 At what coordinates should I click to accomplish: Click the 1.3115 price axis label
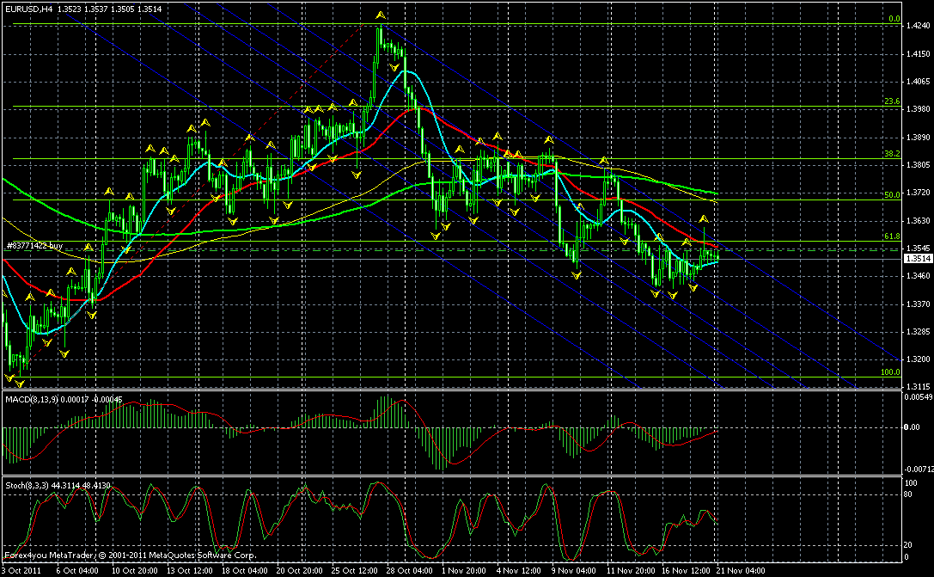pos(918,386)
